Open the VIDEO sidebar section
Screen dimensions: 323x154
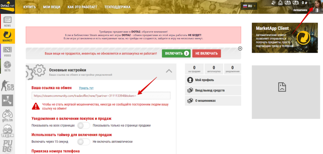click(8, 51)
